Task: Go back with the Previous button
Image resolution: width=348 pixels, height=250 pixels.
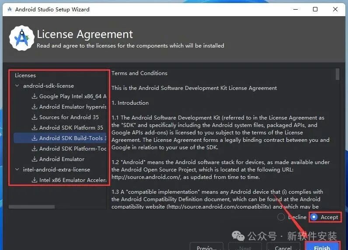Action: [x=206, y=247]
